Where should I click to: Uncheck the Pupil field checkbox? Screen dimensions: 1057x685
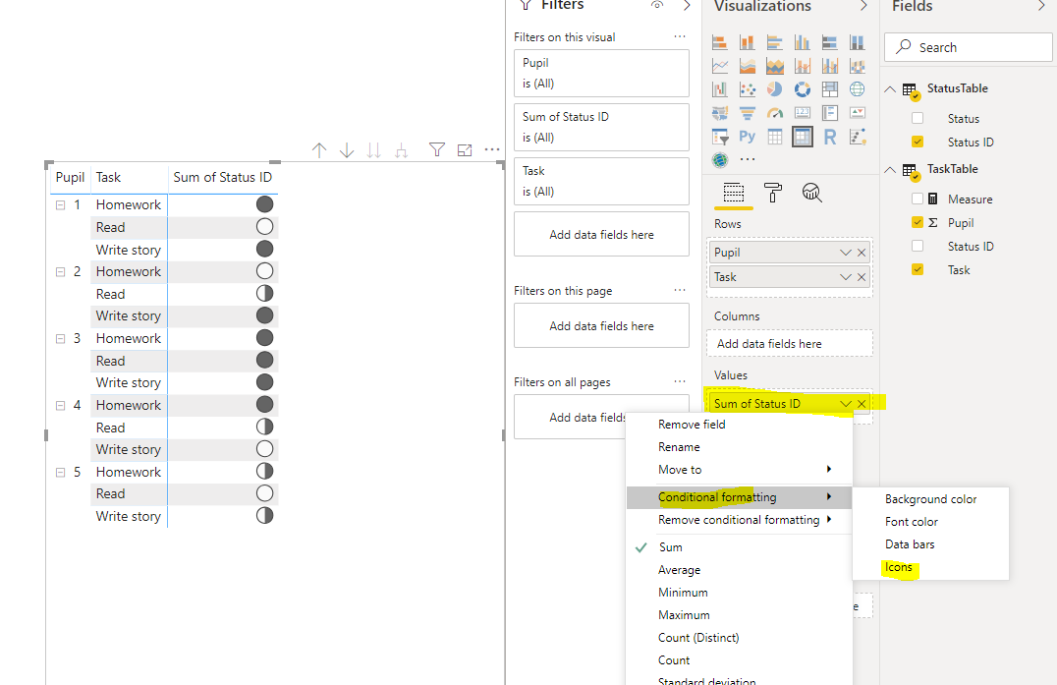click(x=918, y=222)
